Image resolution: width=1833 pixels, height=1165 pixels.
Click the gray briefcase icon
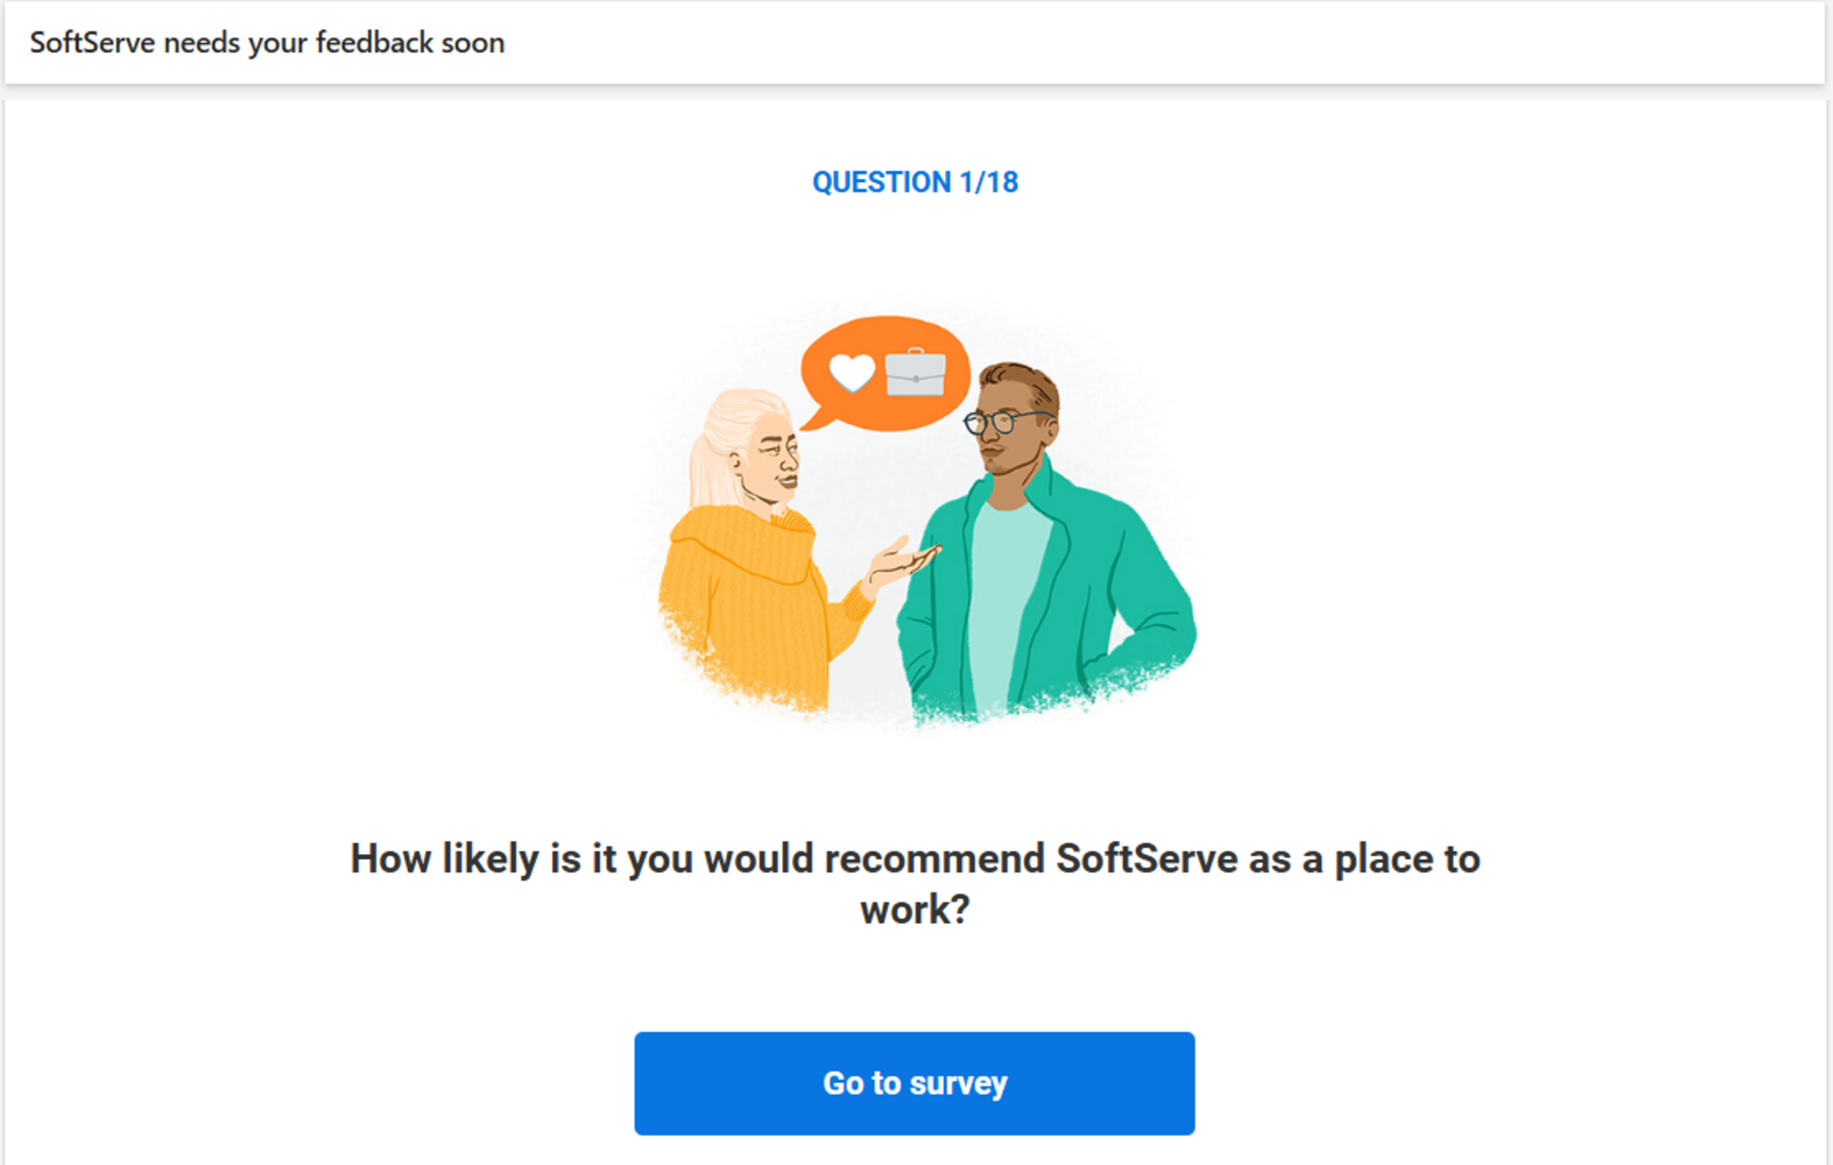click(916, 373)
